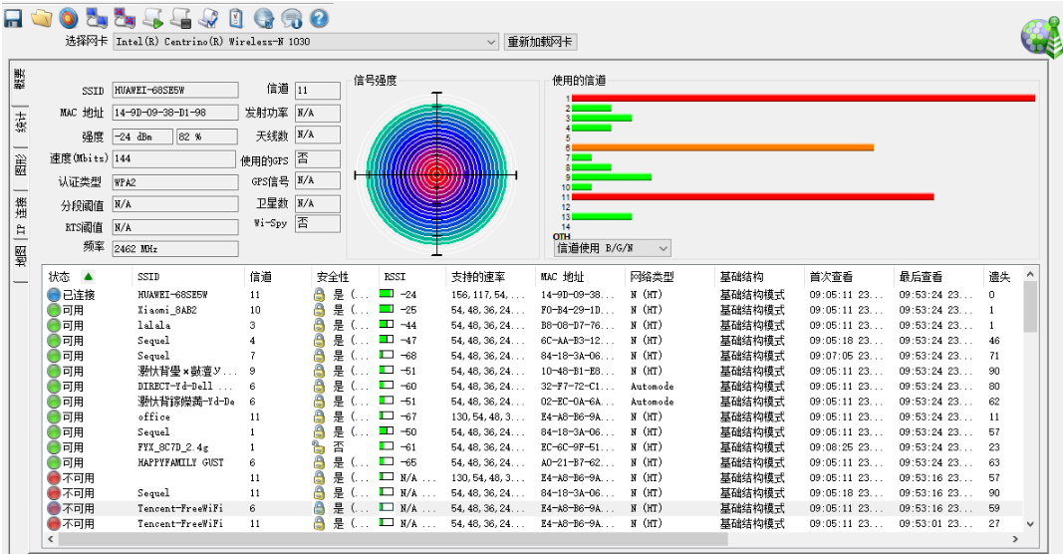Viewport: 1063px width, 554px height.
Task: Click the scroll icon with black stop square
Action: (x=180, y=18)
